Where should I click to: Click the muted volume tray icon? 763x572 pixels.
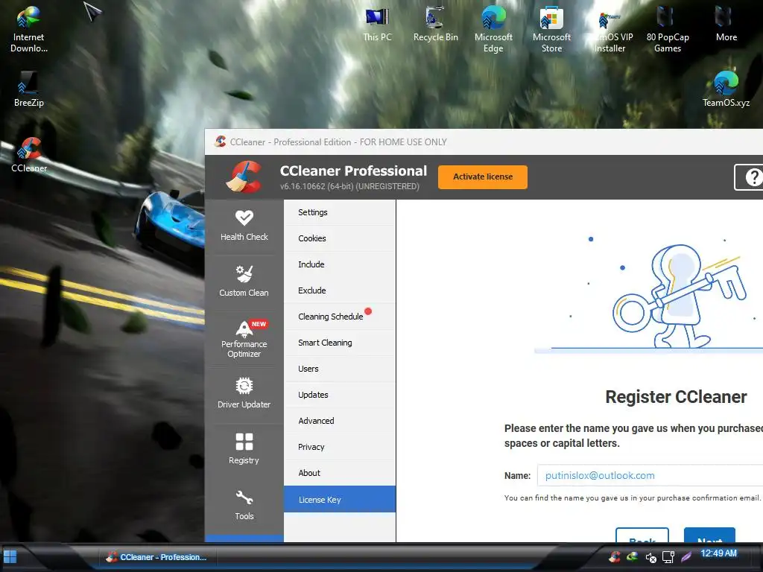click(650, 557)
